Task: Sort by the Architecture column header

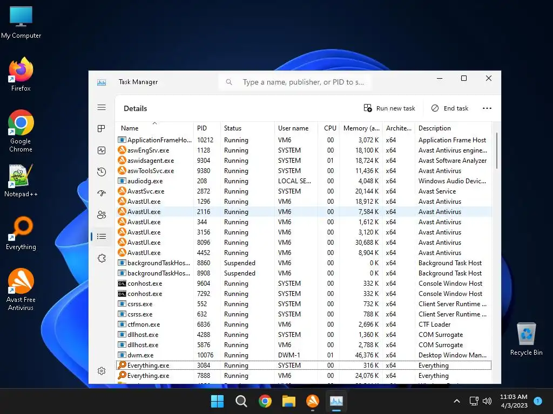Action: 399,128
